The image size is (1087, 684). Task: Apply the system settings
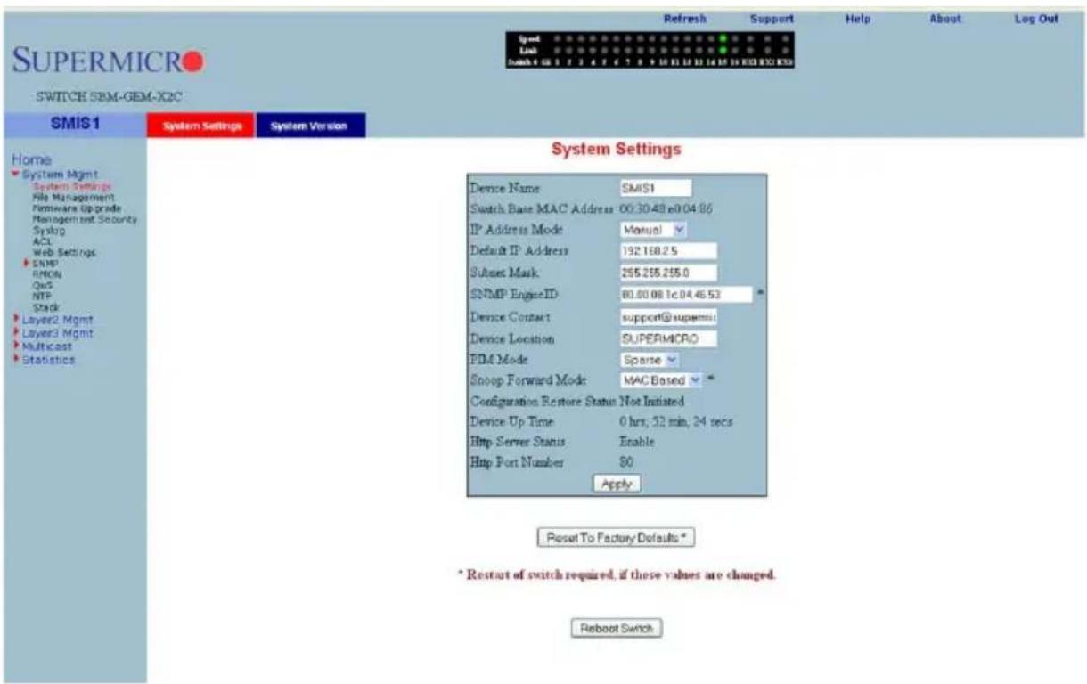pyautogui.click(x=617, y=484)
